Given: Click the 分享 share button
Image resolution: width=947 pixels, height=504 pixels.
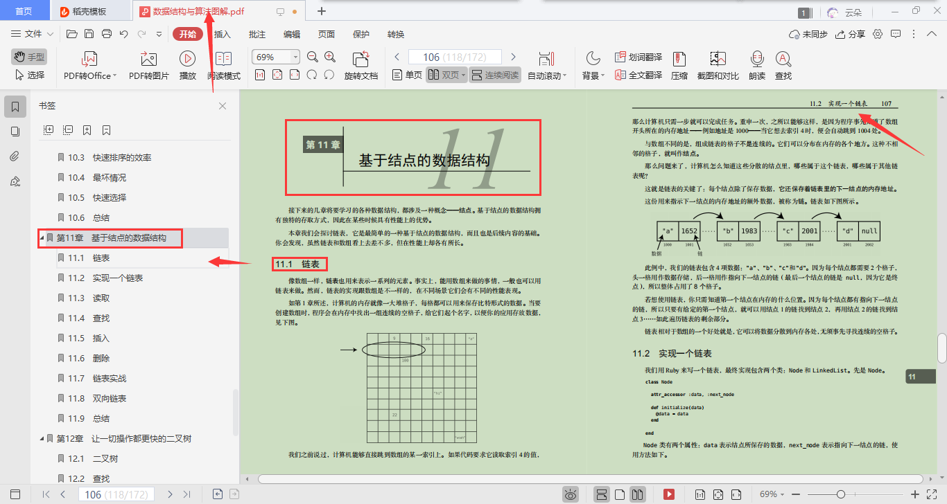Looking at the screenshot, I should 851,34.
